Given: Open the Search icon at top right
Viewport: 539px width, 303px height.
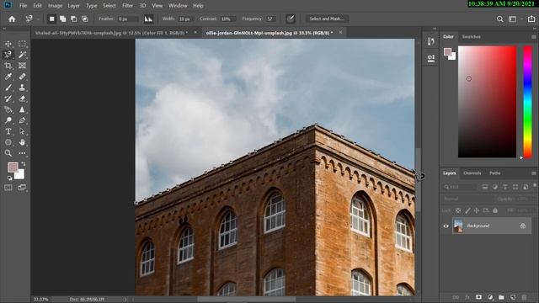Looking at the screenshot, I should 499,19.
